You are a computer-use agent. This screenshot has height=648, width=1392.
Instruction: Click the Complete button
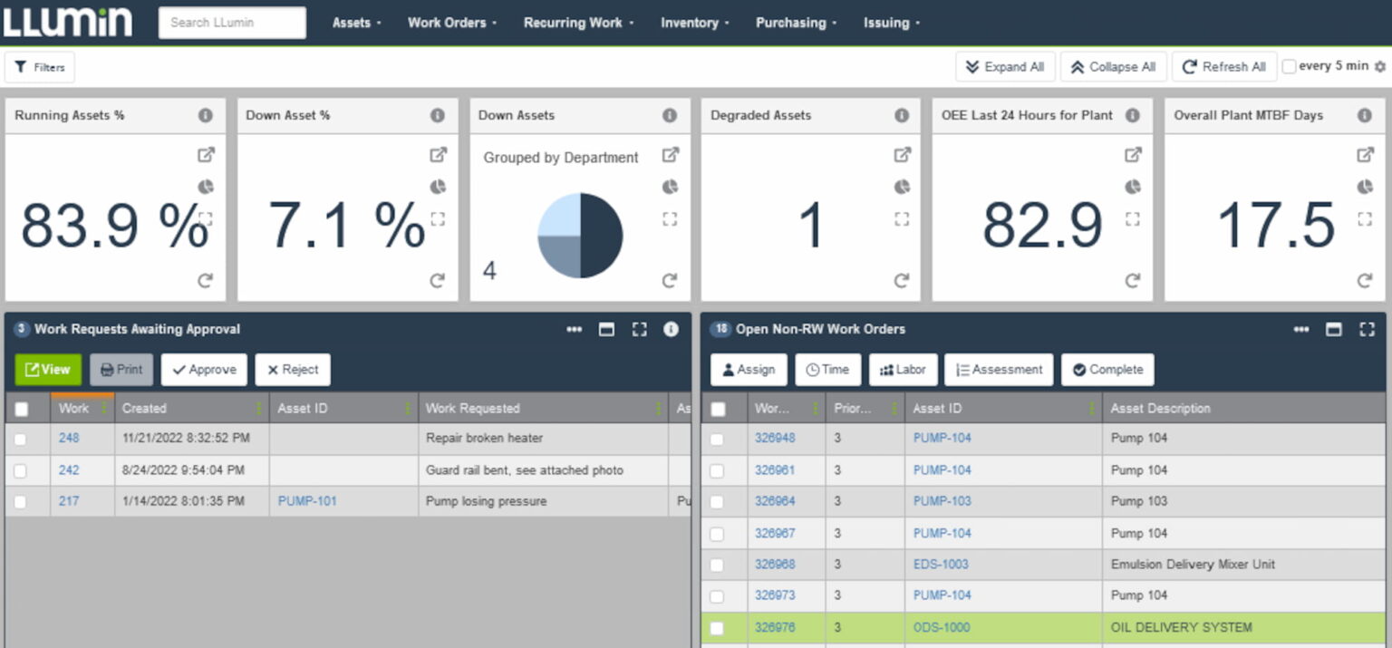coord(1107,370)
